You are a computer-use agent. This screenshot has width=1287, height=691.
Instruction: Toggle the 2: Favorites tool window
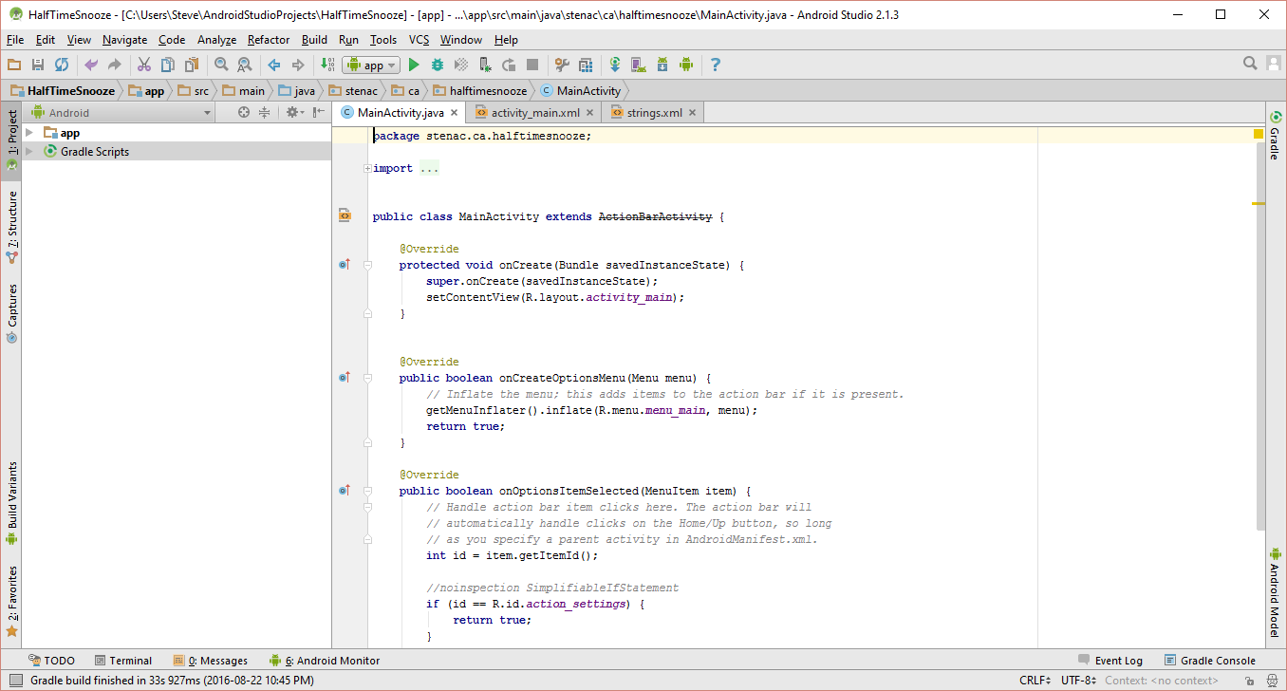[11, 600]
